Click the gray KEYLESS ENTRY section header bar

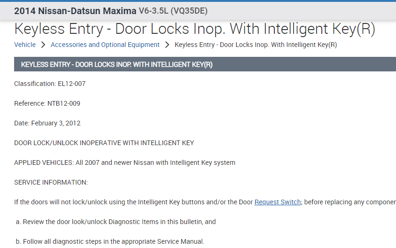(x=205, y=64)
